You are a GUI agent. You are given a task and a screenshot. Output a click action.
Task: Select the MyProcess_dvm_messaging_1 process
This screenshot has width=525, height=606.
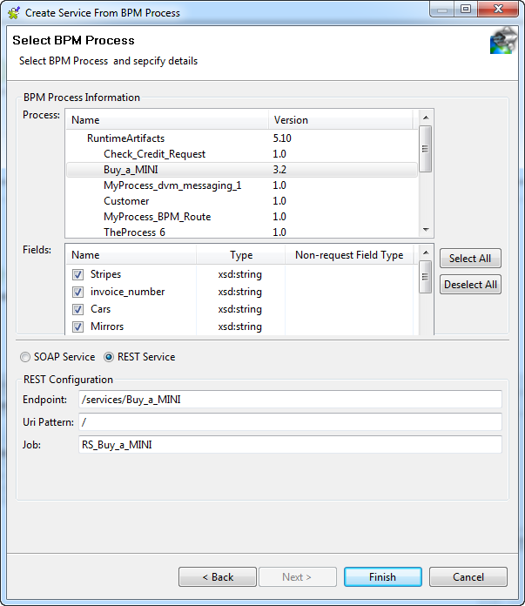pos(172,185)
